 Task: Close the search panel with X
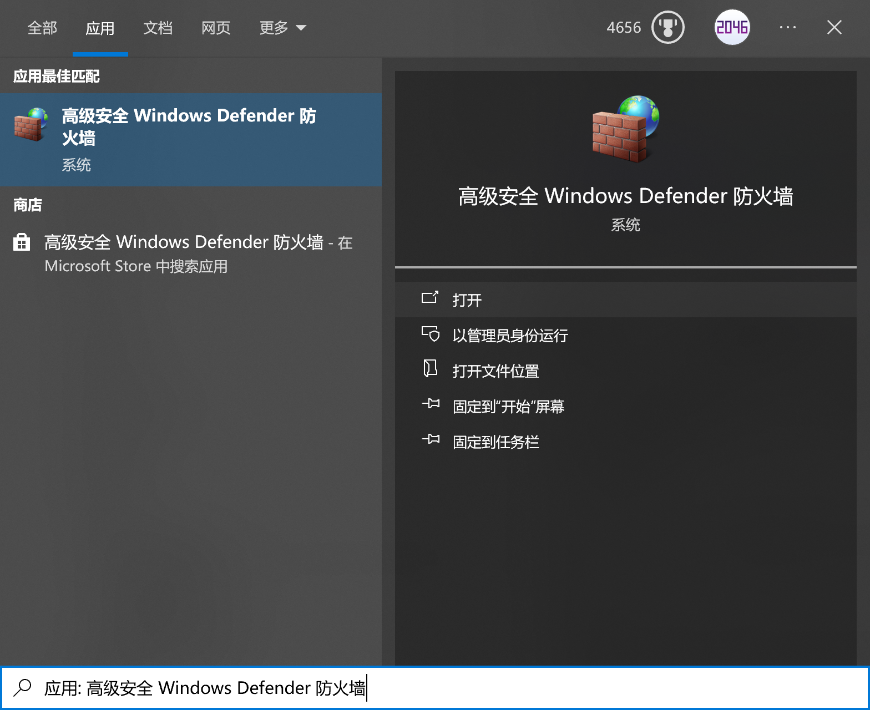(x=834, y=28)
